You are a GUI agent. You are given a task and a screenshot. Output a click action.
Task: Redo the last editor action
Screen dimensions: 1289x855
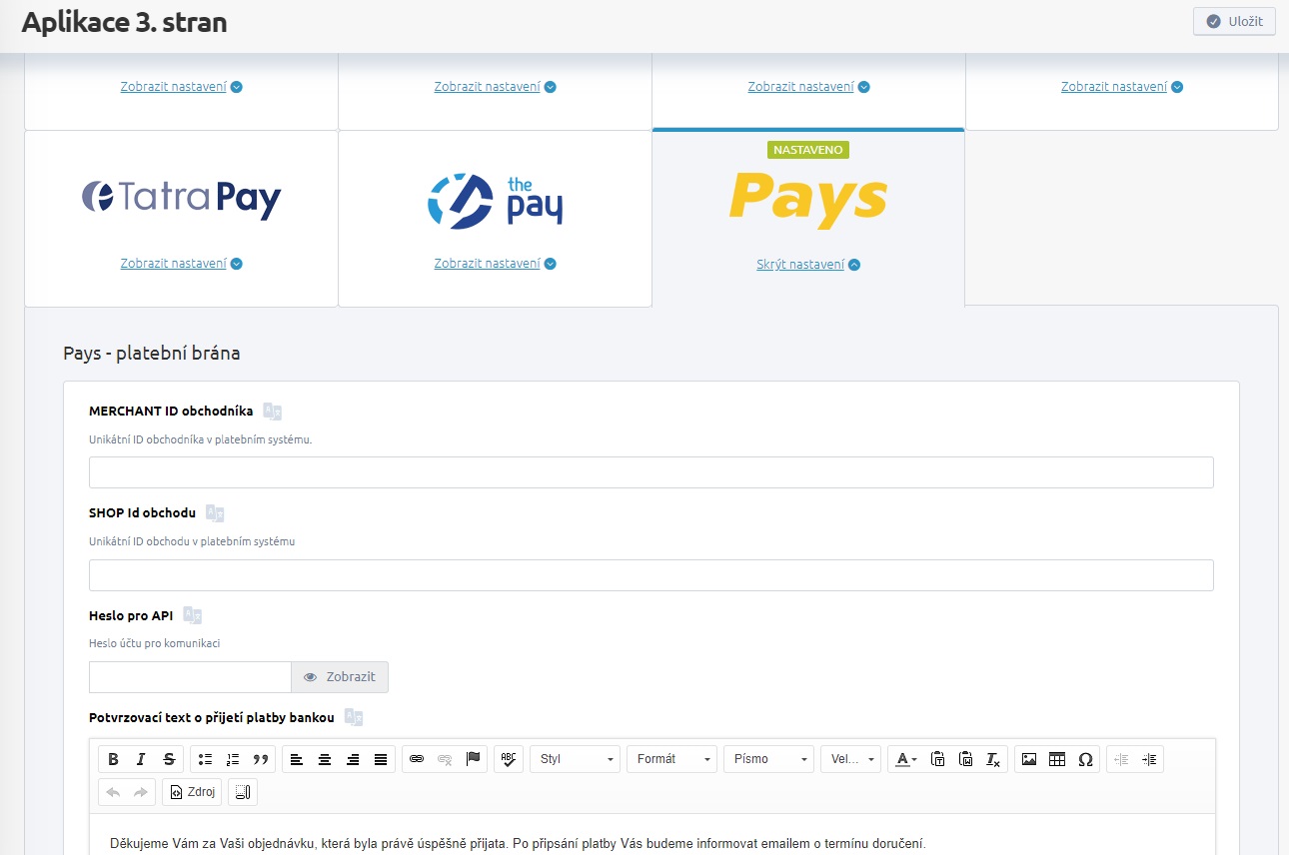pos(141,792)
